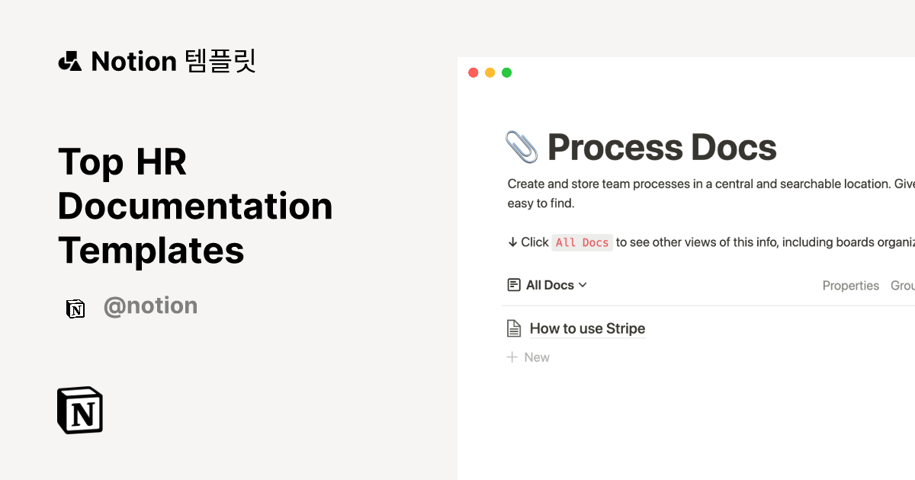
Task: Toggle the green fullscreen traffic light
Action: pos(506,72)
